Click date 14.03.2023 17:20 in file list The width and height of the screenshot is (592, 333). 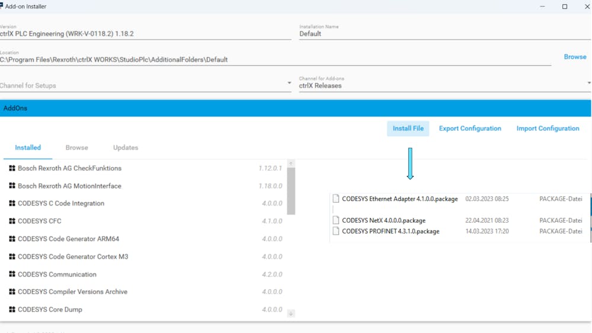click(x=487, y=232)
